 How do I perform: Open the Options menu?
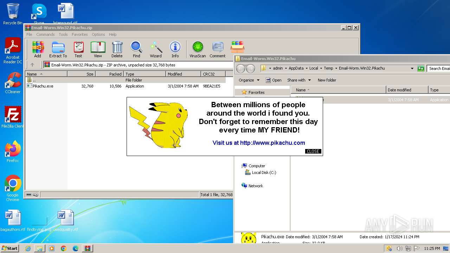98,34
